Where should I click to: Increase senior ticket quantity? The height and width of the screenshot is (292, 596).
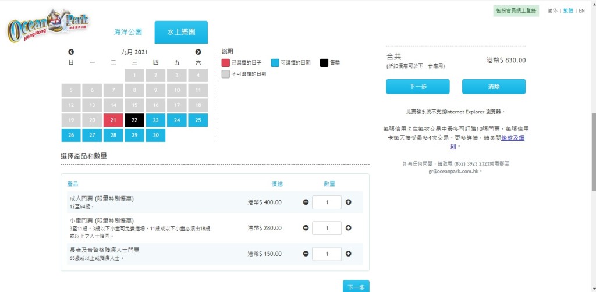coord(348,254)
